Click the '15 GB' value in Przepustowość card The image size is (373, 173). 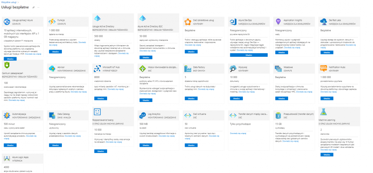pyautogui.click(x=278, y=124)
